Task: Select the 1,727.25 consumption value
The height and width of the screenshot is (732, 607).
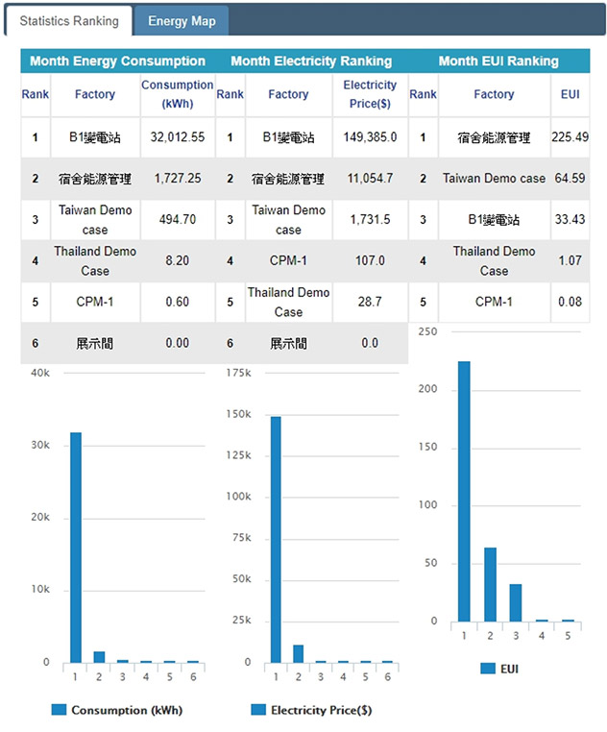Action: 178,179
